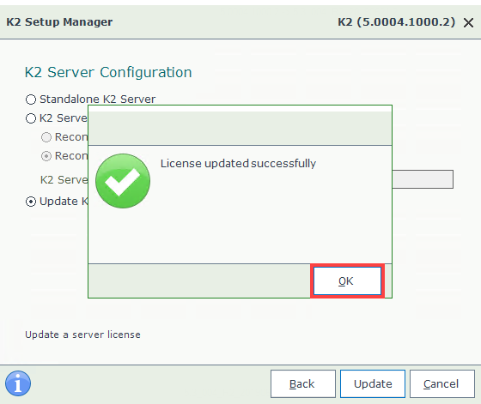481x404 pixels.
Task: Select the K2 Server farm radio option
Action: 31,118
